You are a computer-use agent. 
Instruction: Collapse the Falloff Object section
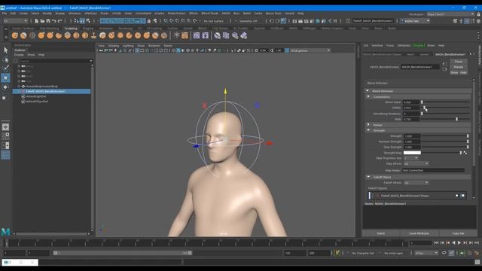[x=368, y=177]
